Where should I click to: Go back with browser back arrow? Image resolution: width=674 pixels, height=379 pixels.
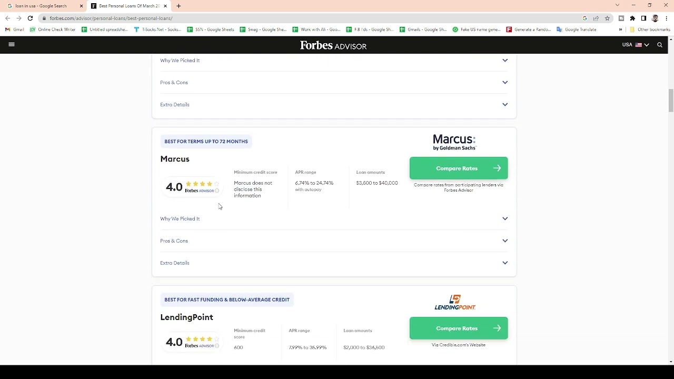click(x=7, y=18)
